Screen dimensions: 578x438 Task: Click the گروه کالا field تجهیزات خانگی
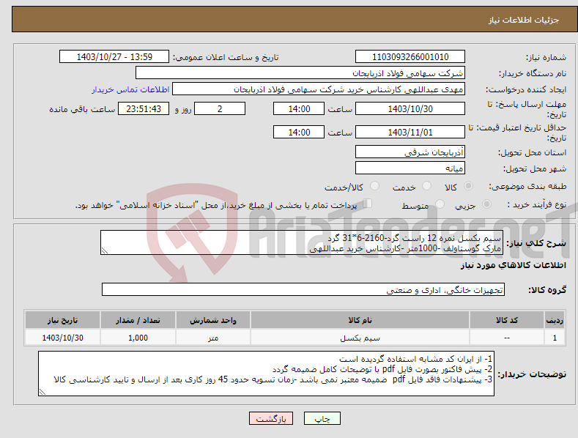point(303,290)
